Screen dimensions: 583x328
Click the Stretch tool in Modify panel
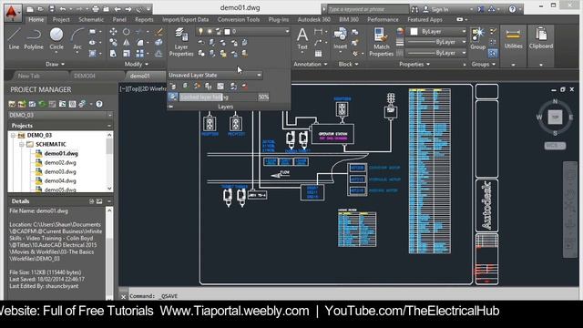pos(113,54)
